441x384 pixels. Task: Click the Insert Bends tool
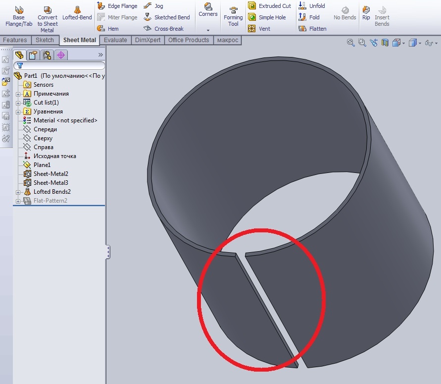click(382, 16)
